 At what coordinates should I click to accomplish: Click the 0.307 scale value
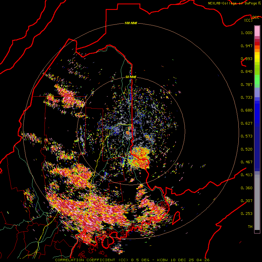click(247, 201)
